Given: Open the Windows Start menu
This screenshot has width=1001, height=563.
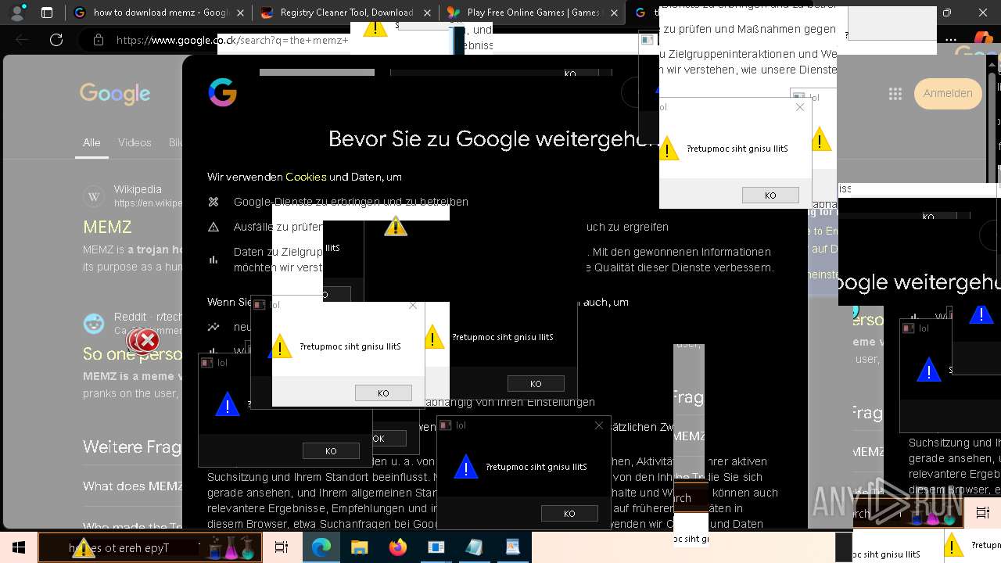Looking at the screenshot, I should tap(19, 547).
